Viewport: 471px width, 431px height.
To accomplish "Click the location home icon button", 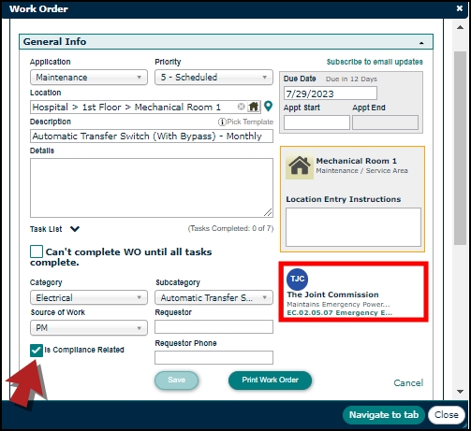I will point(254,107).
